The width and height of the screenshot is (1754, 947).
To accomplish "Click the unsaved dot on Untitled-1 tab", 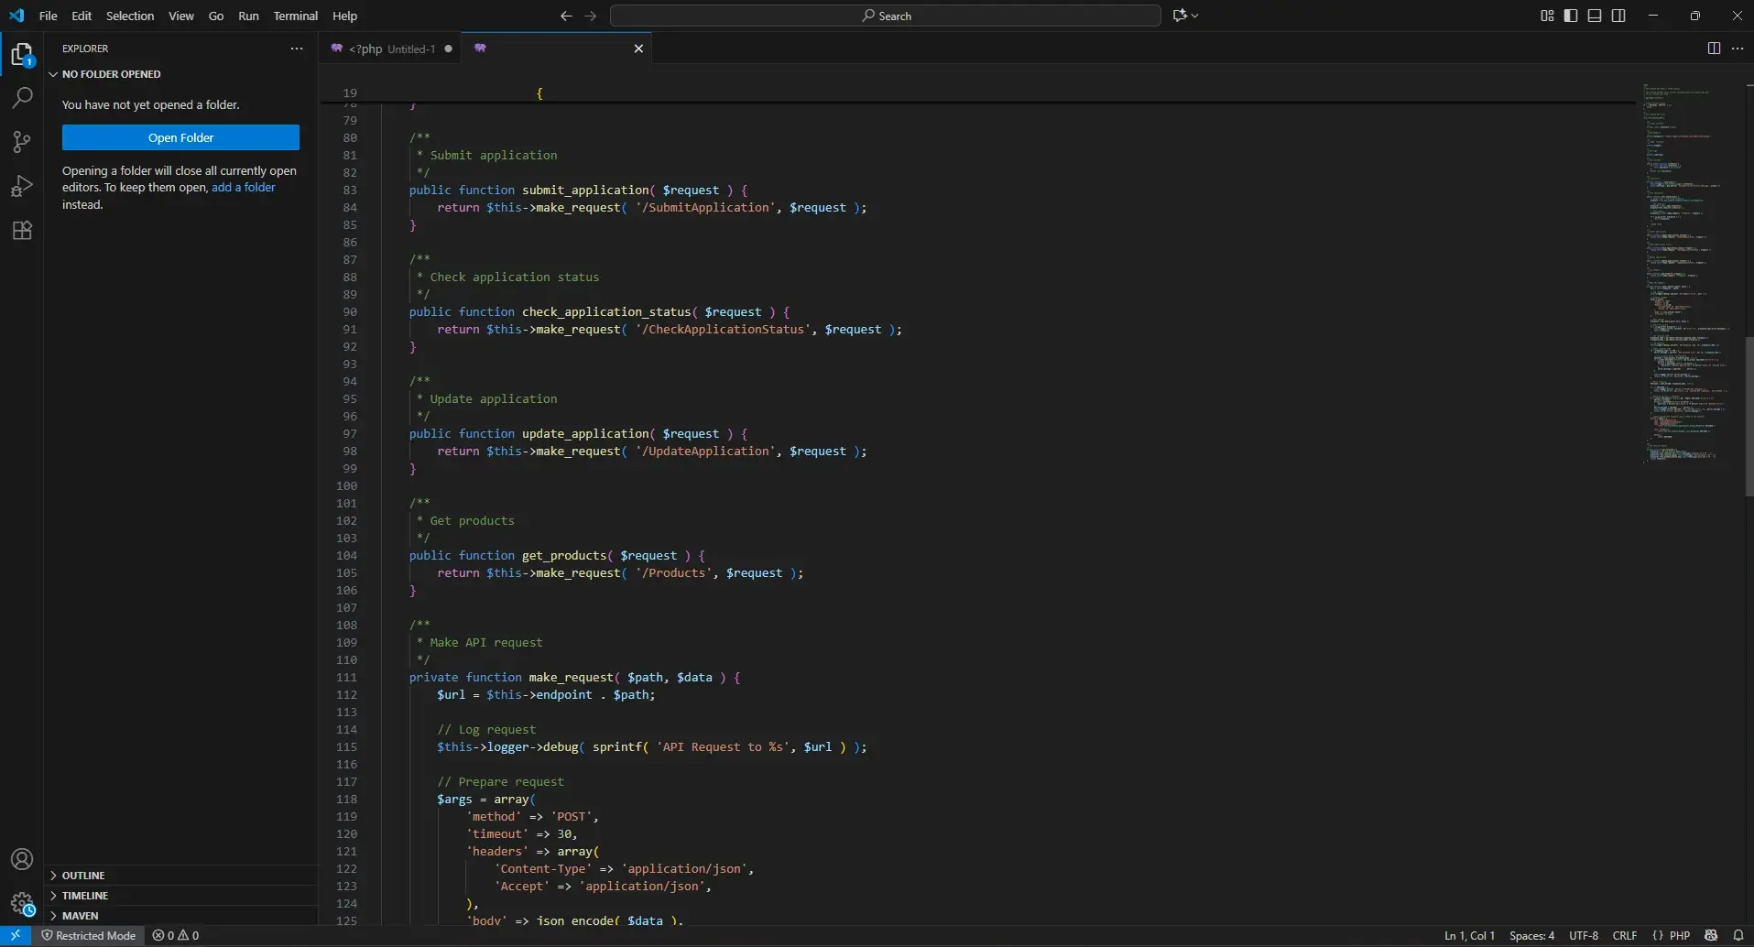I will 448,49.
